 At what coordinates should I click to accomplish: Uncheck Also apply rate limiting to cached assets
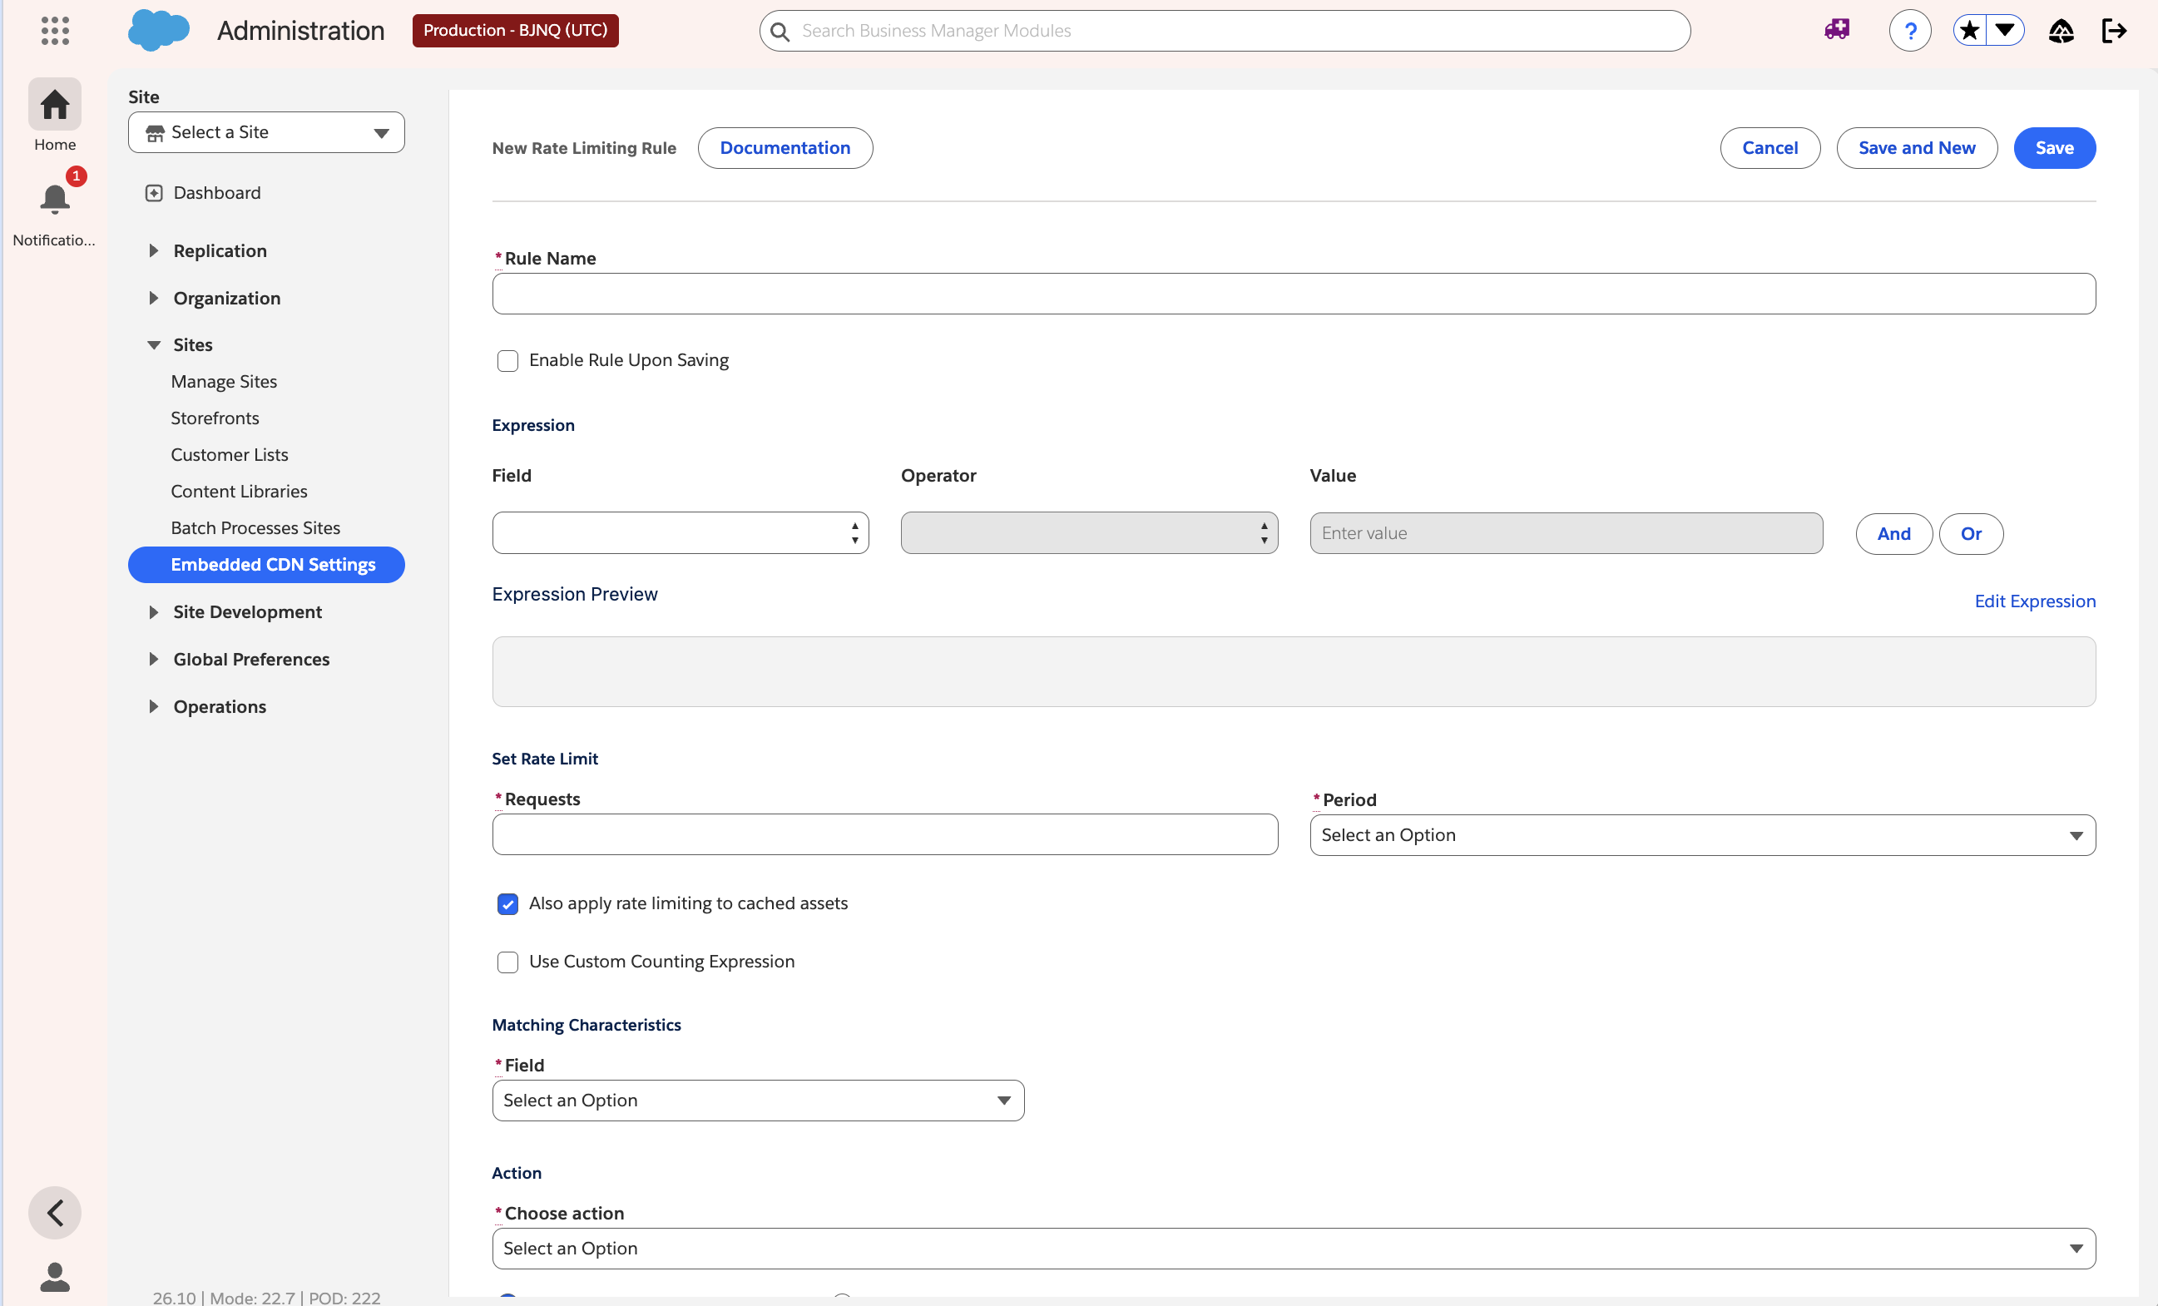[x=508, y=904]
